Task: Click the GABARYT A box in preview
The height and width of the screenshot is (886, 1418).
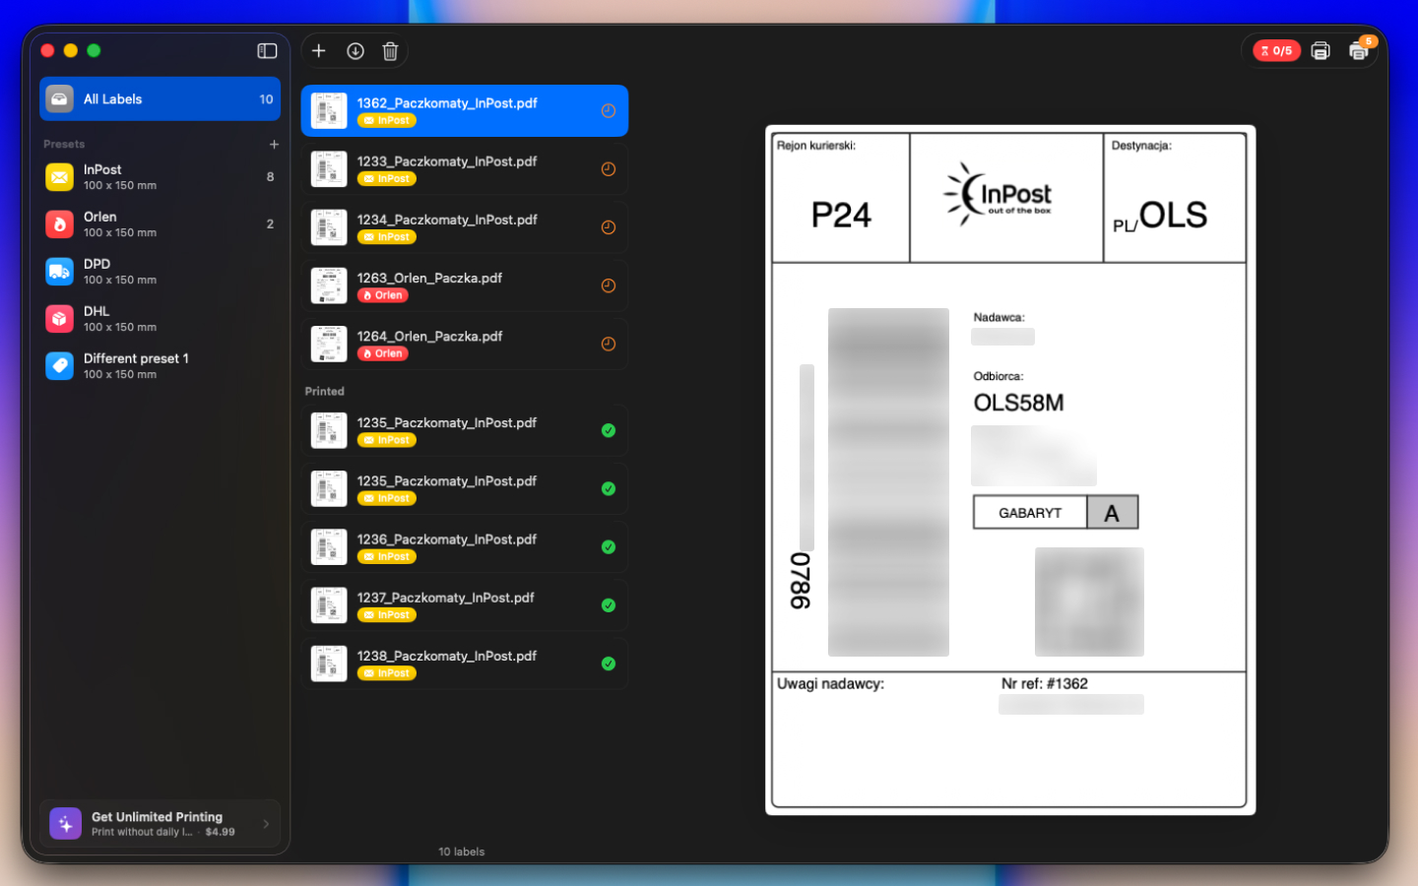Action: click(1056, 512)
